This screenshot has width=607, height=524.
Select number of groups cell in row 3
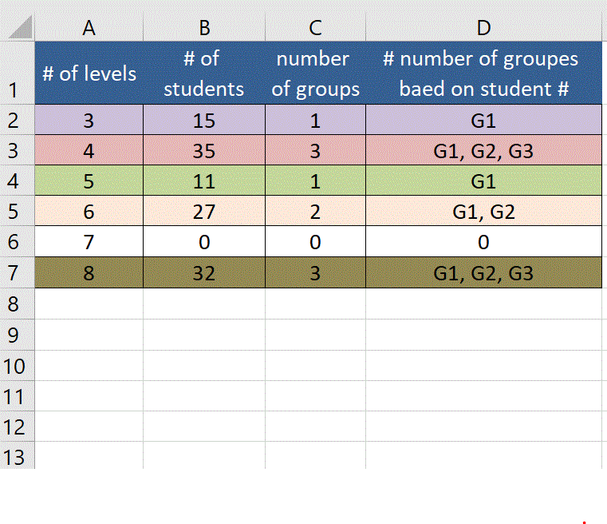(x=316, y=150)
